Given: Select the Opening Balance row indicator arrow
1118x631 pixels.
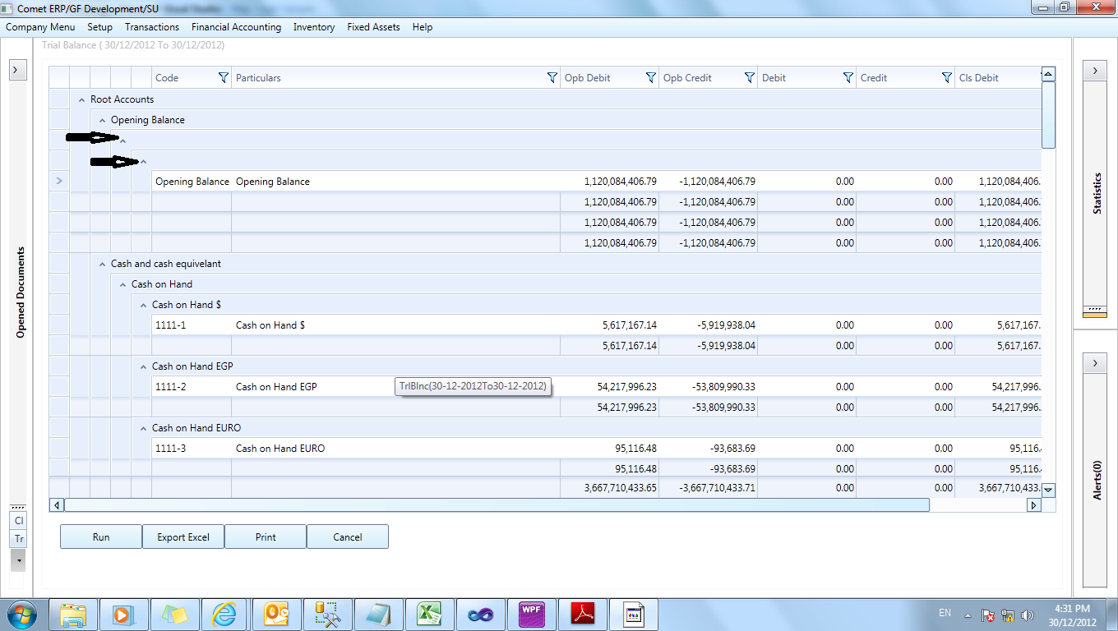Looking at the screenshot, I should click(x=59, y=181).
